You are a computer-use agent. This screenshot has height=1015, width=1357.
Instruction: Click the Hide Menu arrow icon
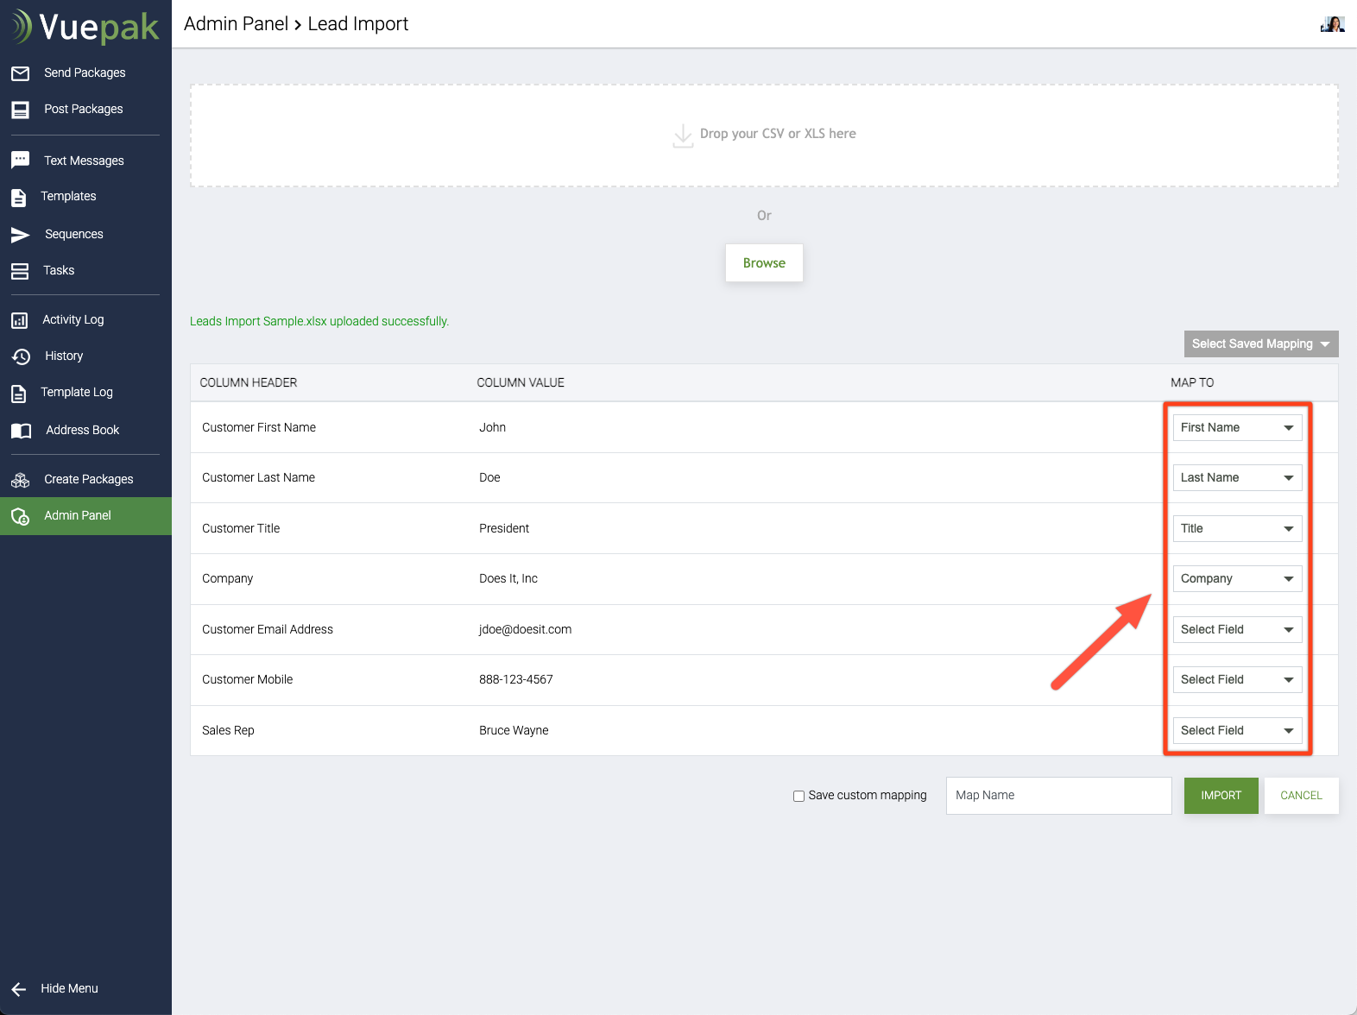pyautogui.click(x=19, y=989)
